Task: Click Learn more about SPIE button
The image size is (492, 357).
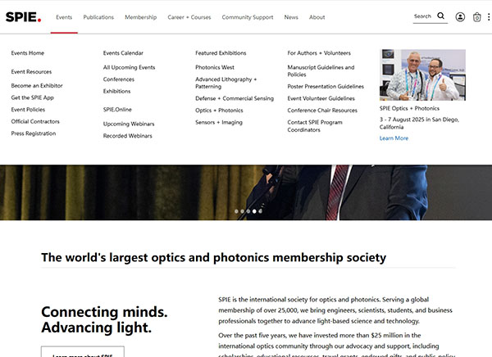Action: pyautogui.click(x=83, y=352)
